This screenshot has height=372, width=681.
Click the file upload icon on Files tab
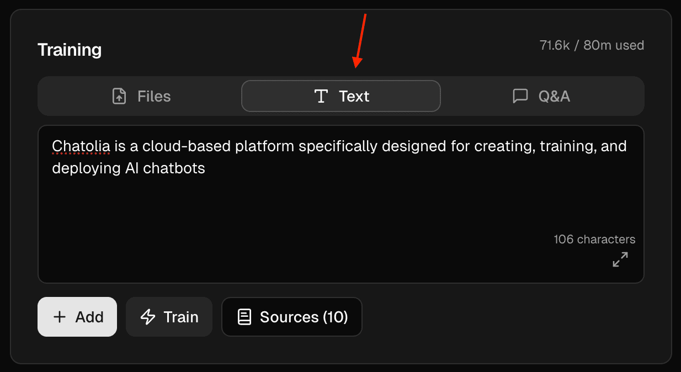119,97
